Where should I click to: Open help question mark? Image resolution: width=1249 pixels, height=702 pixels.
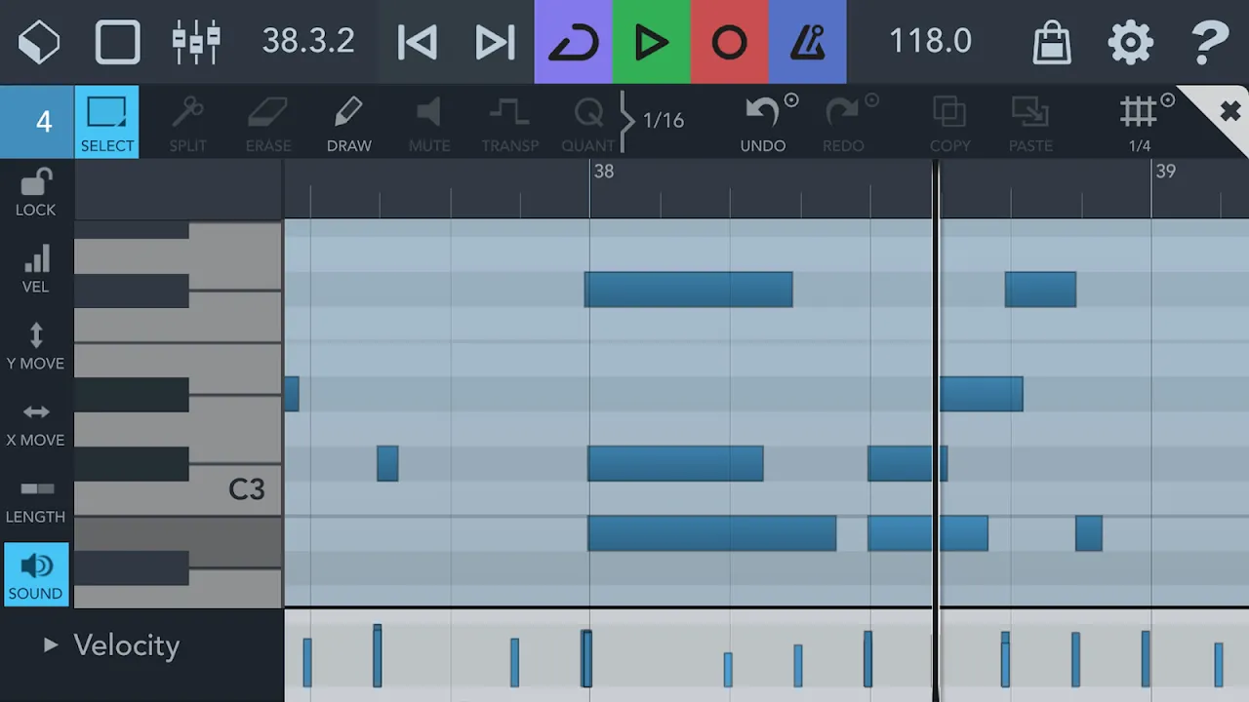pyautogui.click(x=1210, y=42)
